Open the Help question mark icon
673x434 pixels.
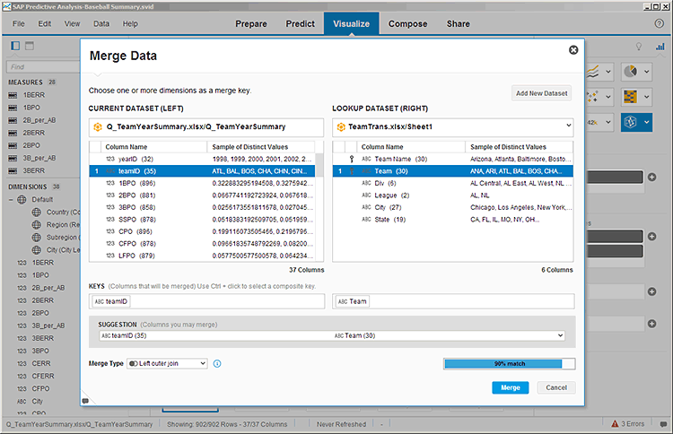point(660,23)
